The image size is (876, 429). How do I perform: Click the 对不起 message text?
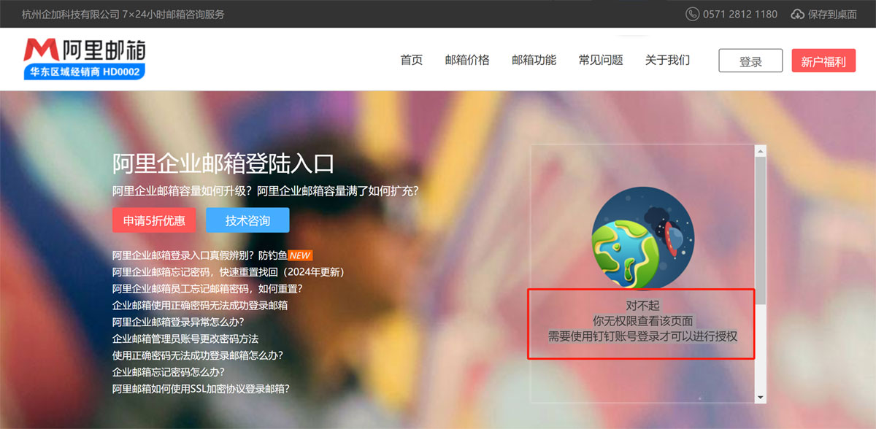pyautogui.click(x=642, y=306)
